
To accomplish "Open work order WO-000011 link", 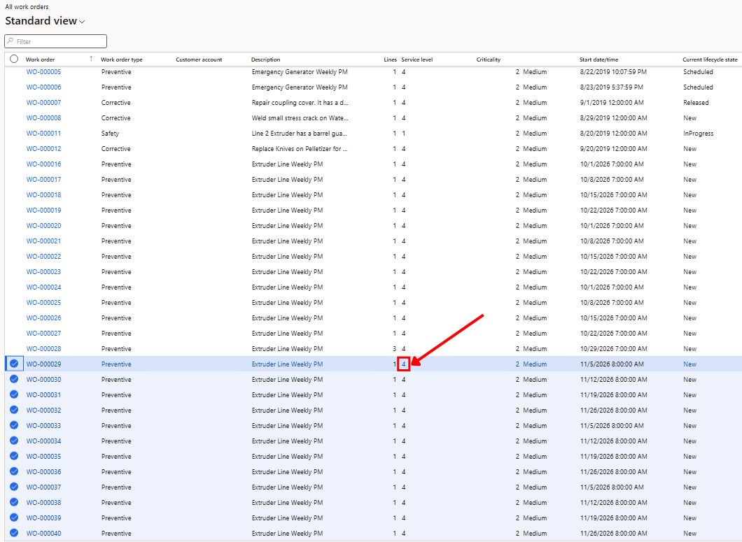I will tap(43, 134).
